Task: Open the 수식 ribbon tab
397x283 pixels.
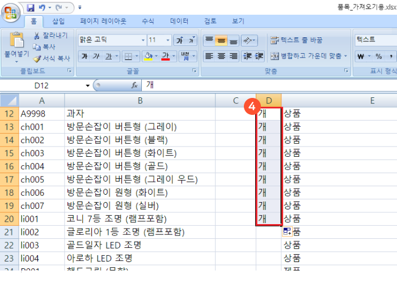Action: tap(147, 21)
